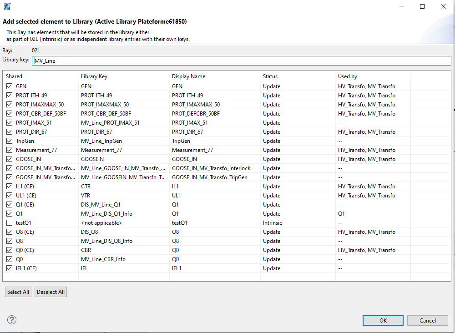The height and width of the screenshot is (333, 455).
Task: Uncheck the GEN shared checkbox
Action: click(10, 86)
